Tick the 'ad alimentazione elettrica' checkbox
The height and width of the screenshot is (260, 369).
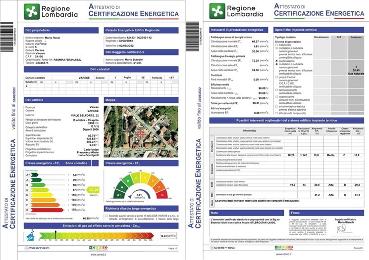click(x=277, y=106)
